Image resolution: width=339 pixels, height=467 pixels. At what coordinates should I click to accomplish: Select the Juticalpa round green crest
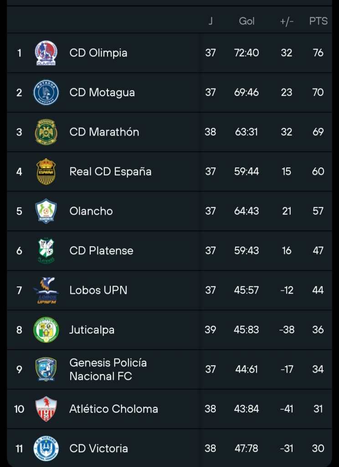click(46, 330)
